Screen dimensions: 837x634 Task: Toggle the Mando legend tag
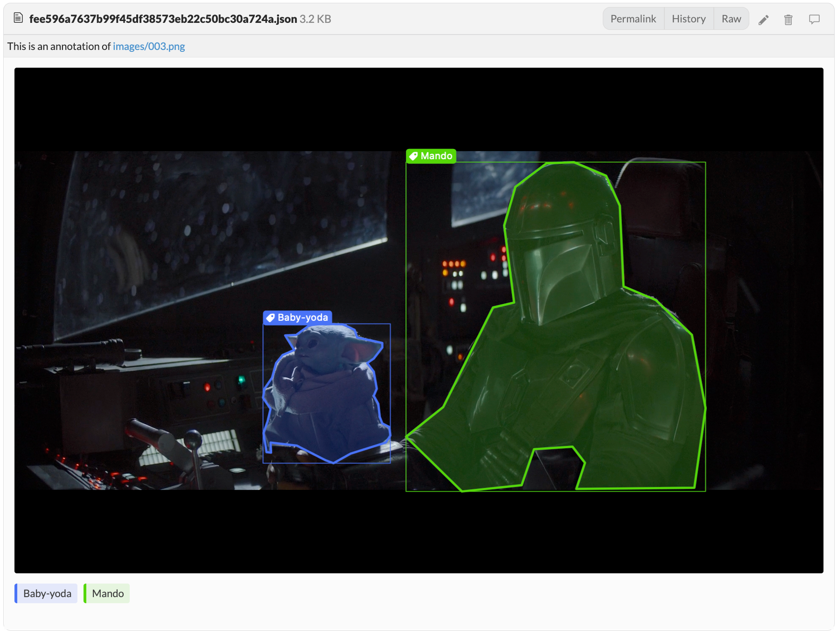pos(107,593)
